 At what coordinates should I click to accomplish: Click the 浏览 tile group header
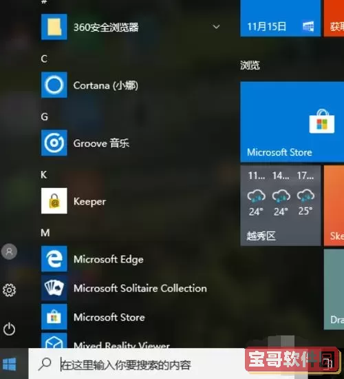pos(250,65)
